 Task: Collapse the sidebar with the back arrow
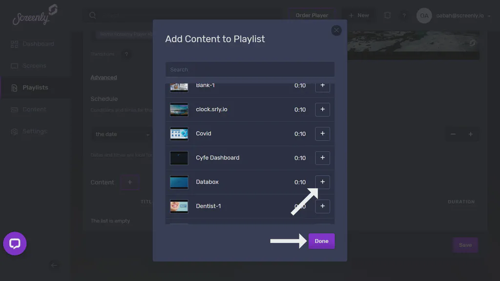tap(54, 265)
